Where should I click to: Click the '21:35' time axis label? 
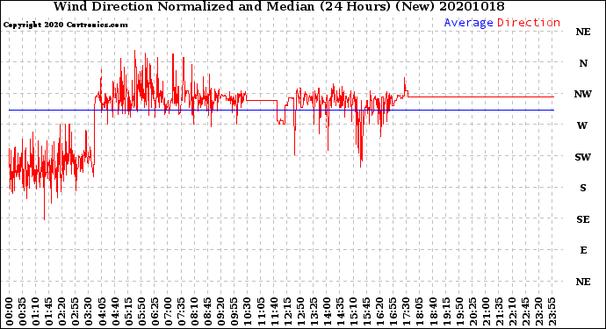(x=500, y=311)
